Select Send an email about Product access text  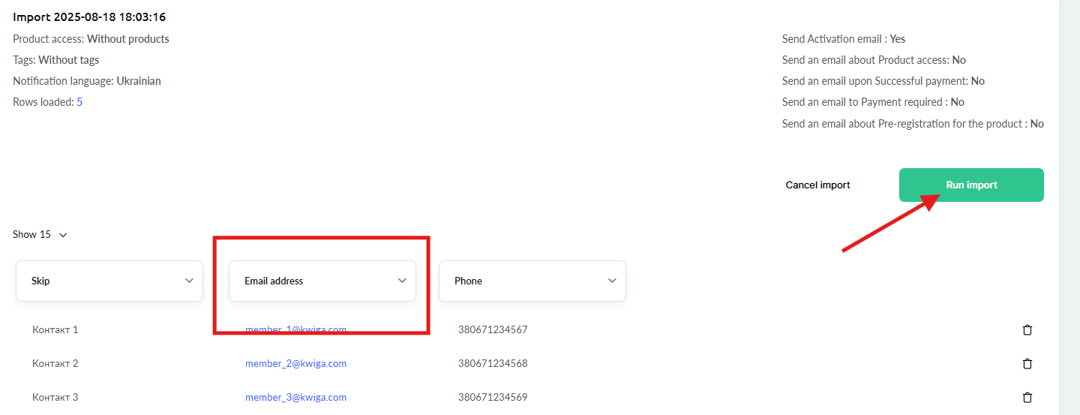(874, 60)
